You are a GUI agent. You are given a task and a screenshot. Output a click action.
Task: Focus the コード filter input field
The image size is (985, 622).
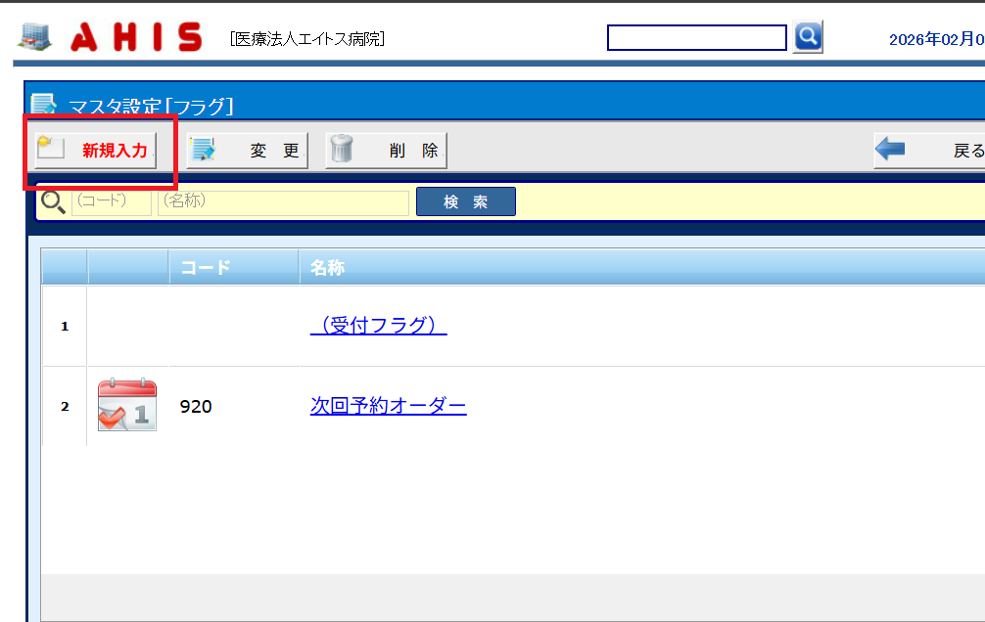click(111, 202)
